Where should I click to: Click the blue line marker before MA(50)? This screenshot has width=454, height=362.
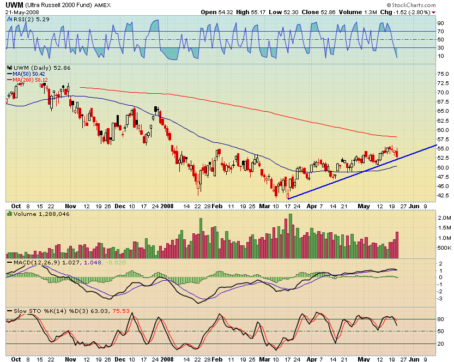10,74
